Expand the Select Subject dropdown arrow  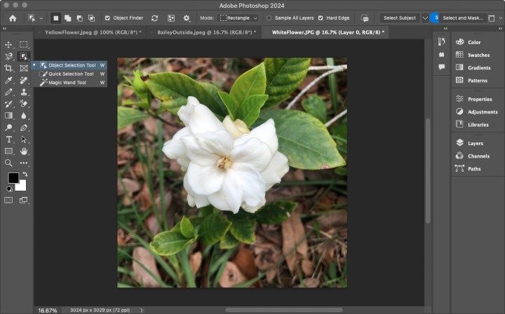[x=424, y=18]
